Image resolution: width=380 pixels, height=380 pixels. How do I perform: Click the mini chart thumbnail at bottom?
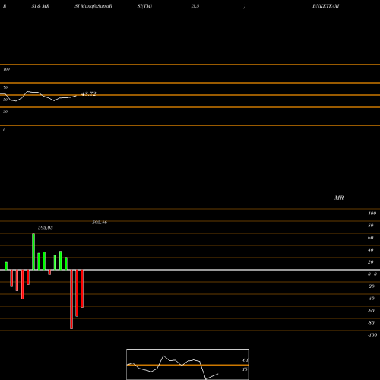(188, 364)
